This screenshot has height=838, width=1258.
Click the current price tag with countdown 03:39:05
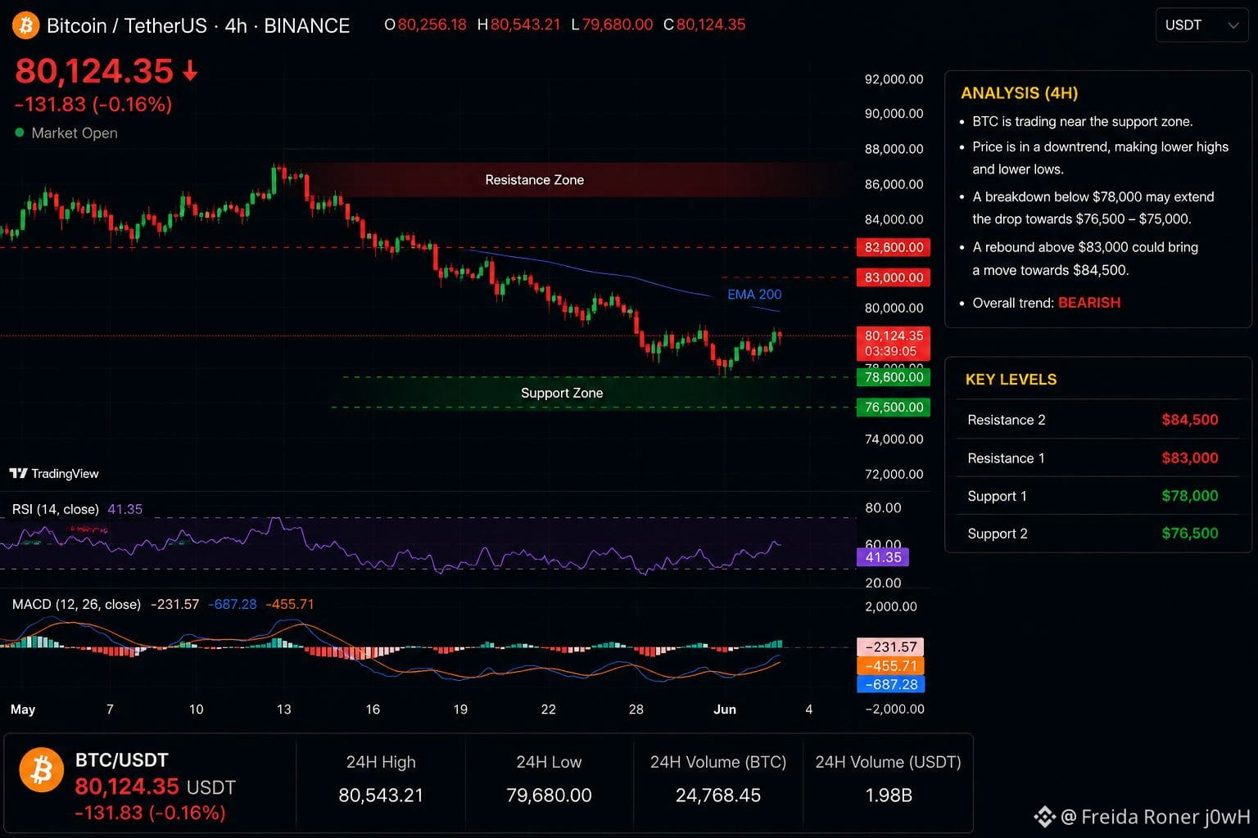pyautogui.click(x=894, y=344)
